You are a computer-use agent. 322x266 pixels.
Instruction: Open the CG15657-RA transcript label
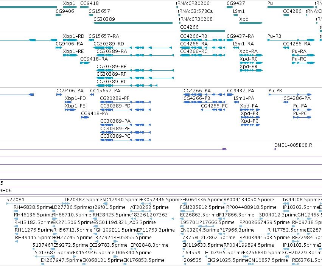(104, 36)
